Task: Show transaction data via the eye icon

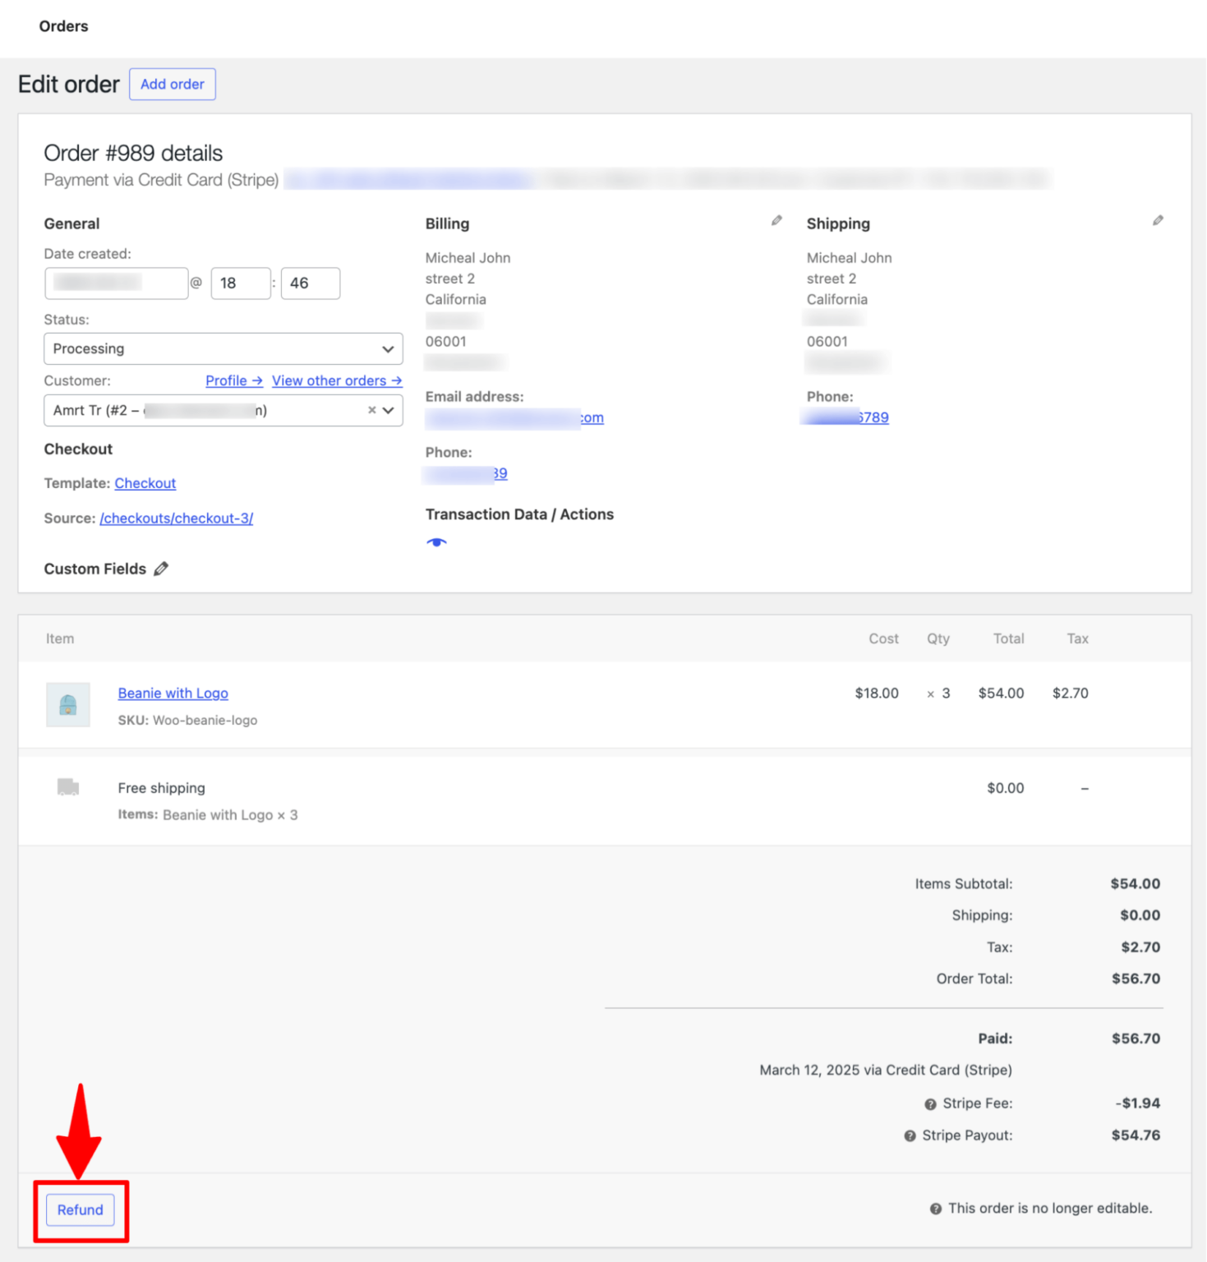Action: pyautogui.click(x=436, y=541)
